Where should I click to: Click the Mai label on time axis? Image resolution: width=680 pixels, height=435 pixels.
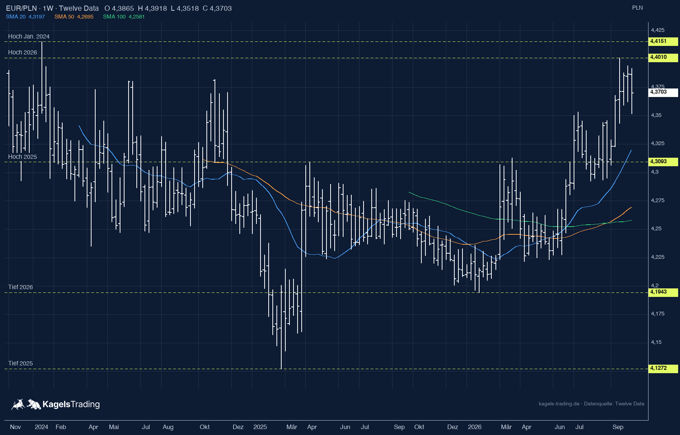(114, 427)
